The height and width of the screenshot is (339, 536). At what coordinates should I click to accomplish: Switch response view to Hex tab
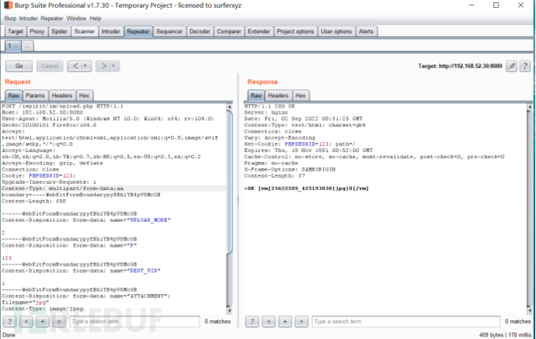(x=300, y=95)
